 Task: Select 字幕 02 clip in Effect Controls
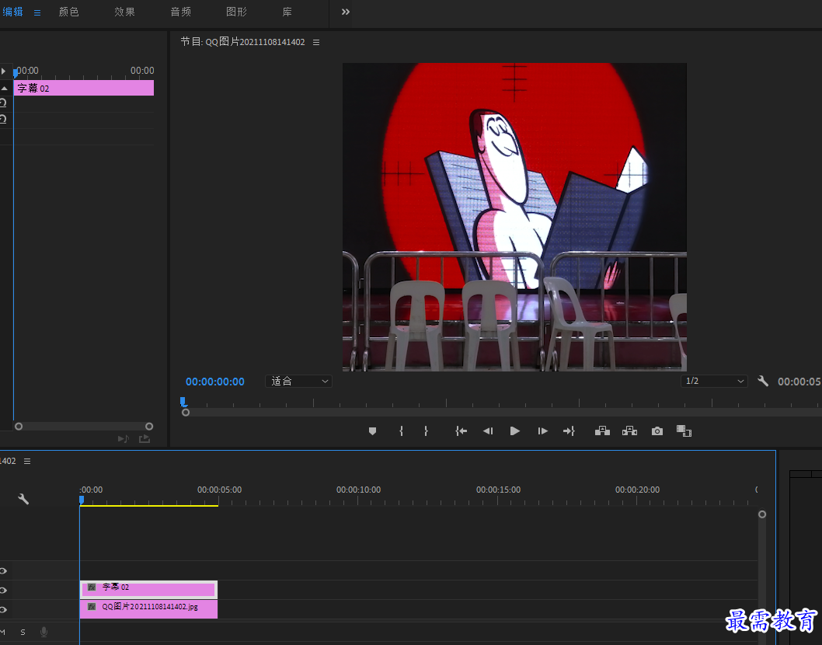click(84, 88)
